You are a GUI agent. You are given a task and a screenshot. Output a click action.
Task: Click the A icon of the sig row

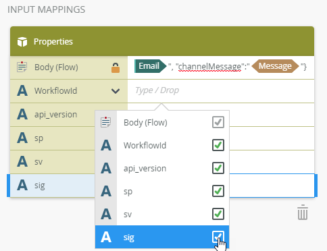22,186
